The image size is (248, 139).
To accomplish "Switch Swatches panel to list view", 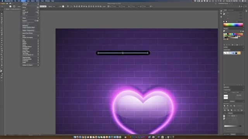I will 241,31.
